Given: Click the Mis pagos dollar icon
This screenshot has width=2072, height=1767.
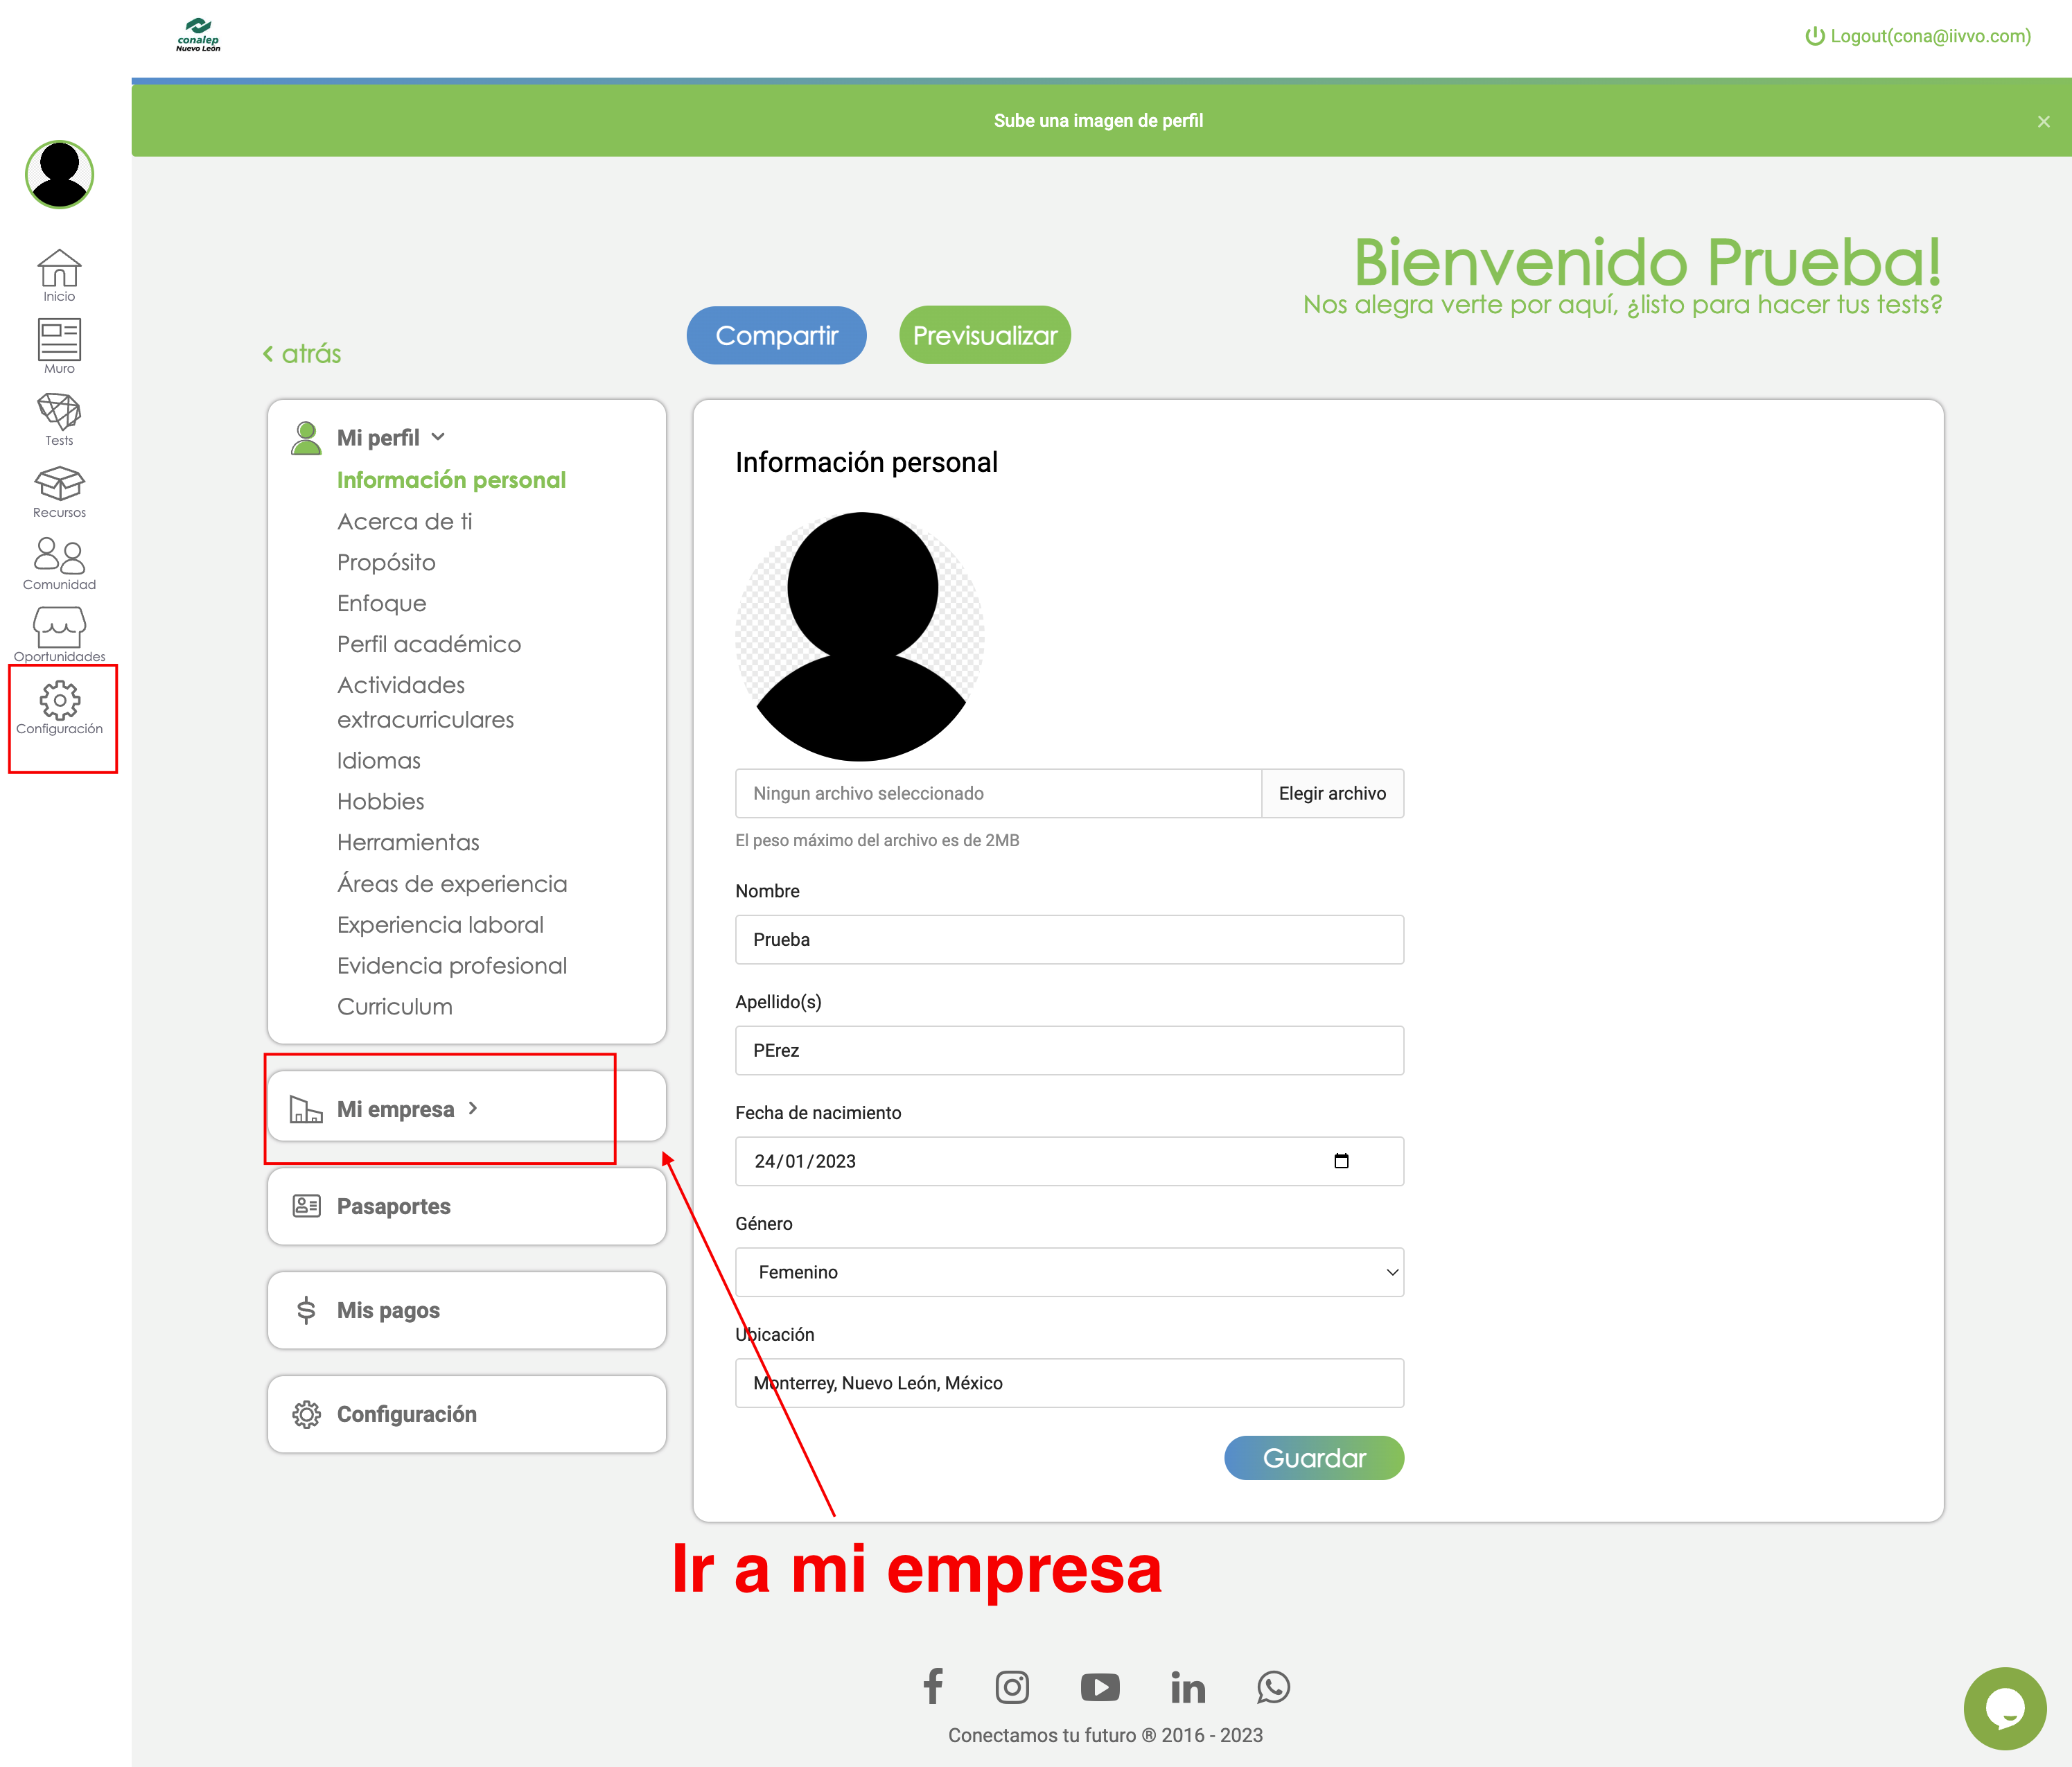Looking at the screenshot, I should [306, 1310].
